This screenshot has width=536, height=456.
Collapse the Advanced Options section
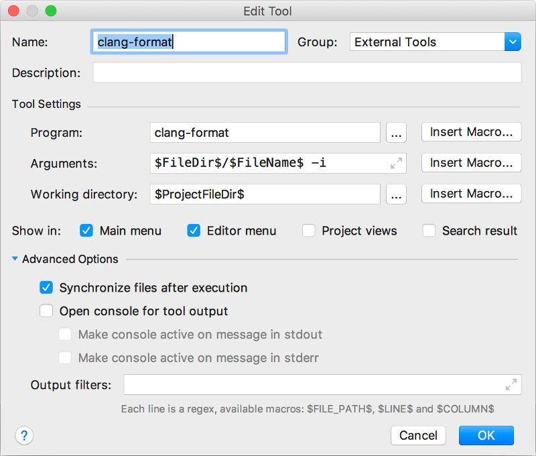15,259
